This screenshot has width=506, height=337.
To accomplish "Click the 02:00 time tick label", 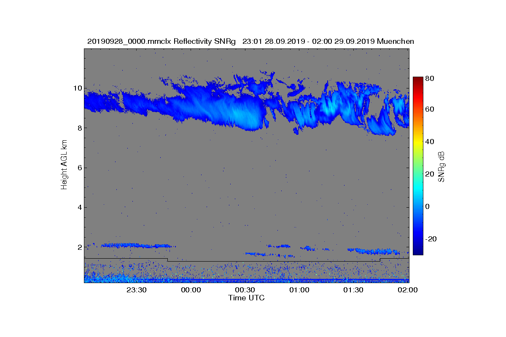I will pos(408,290).
